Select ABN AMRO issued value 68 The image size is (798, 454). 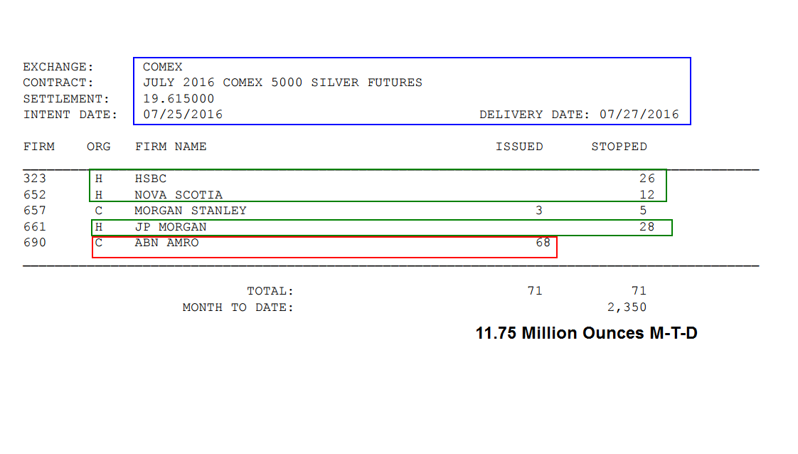click(x=543, y=243)
